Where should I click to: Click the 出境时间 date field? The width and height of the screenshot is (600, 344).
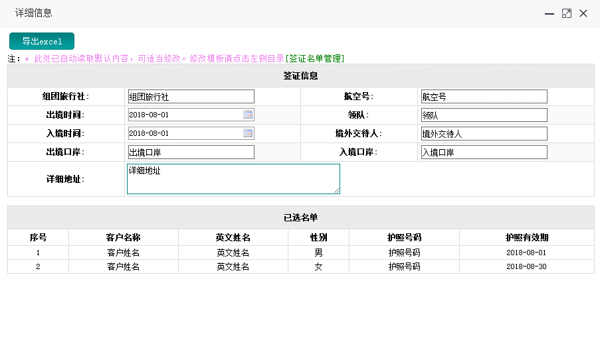[x=184, y=115]
